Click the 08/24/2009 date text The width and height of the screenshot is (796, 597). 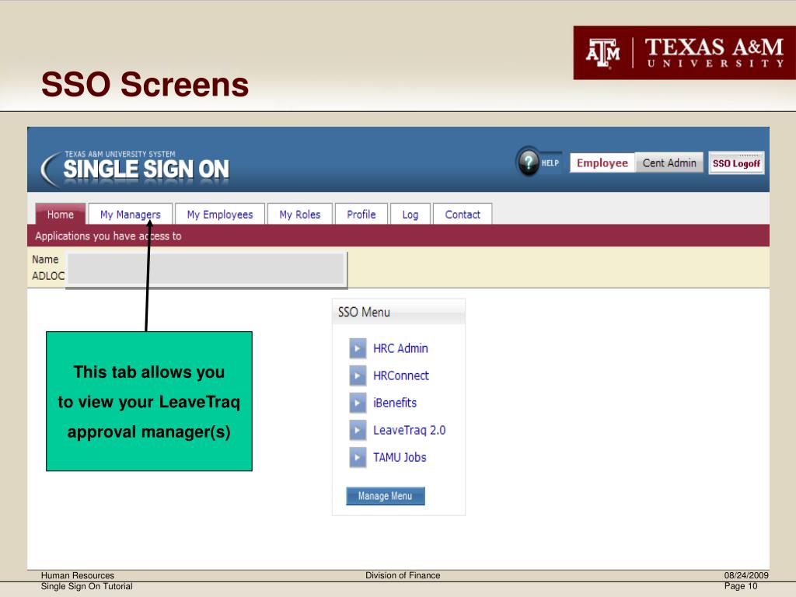click(x=746, y=575)
